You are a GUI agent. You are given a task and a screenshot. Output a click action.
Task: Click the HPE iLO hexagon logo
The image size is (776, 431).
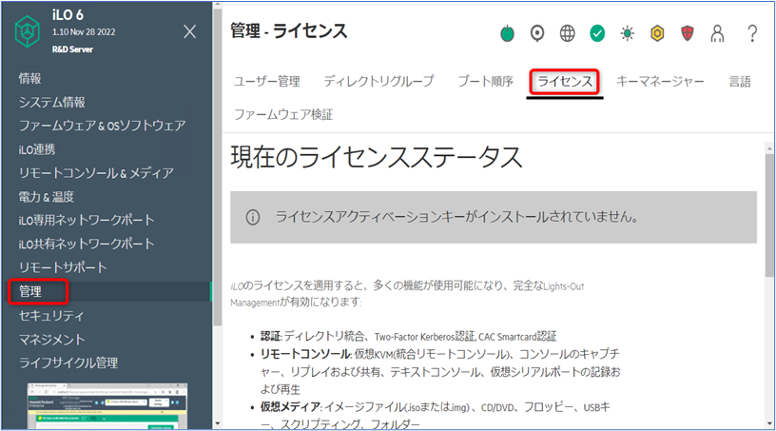[x=27, y=31]
